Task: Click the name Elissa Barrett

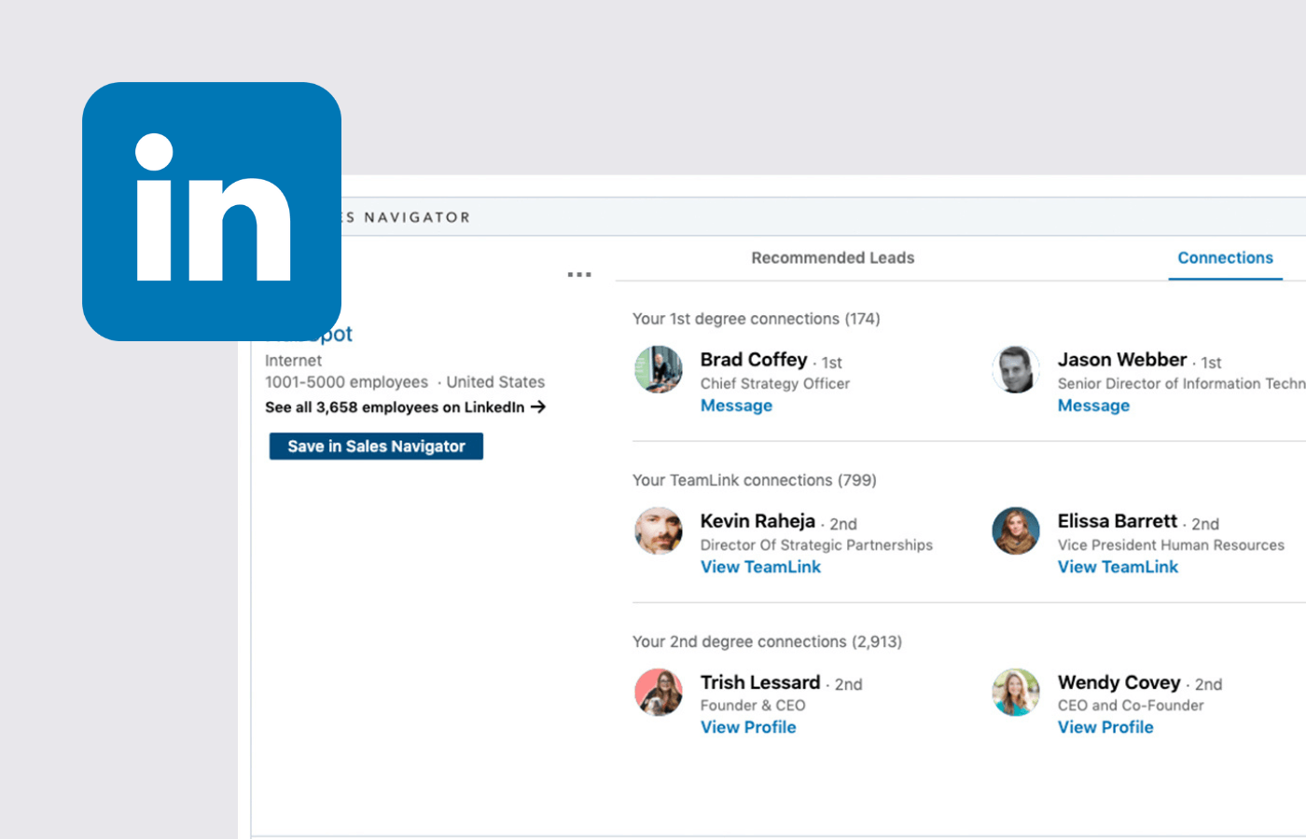Action: coord(1118,521)
